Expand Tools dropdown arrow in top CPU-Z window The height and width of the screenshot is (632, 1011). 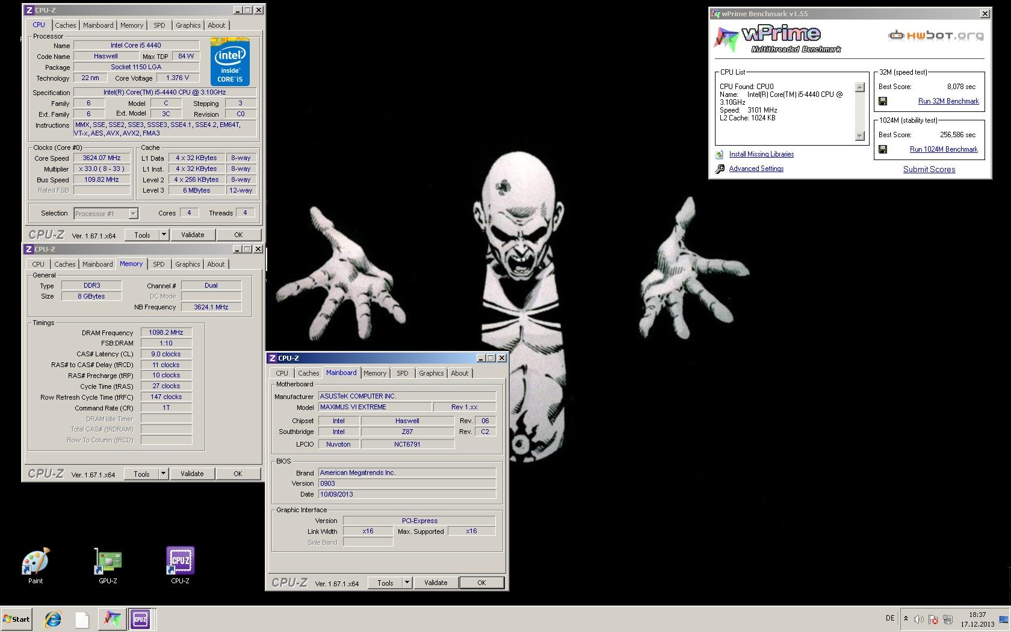[164, 235]
